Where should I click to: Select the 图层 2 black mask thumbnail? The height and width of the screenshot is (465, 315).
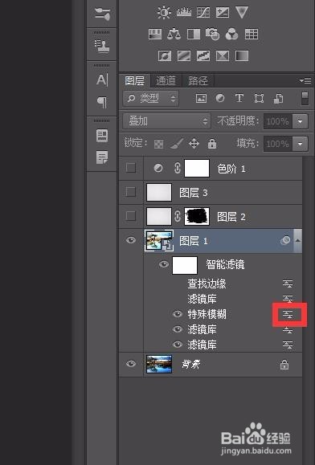197,216
